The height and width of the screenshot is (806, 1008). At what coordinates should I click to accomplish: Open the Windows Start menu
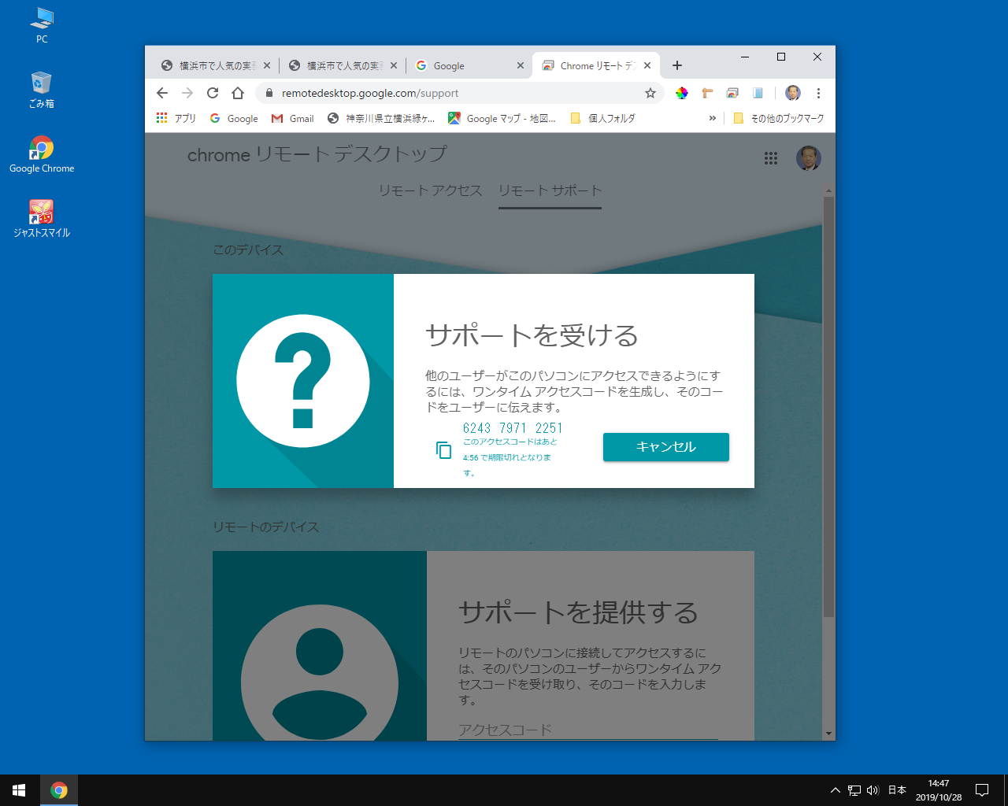coord(19,790)
